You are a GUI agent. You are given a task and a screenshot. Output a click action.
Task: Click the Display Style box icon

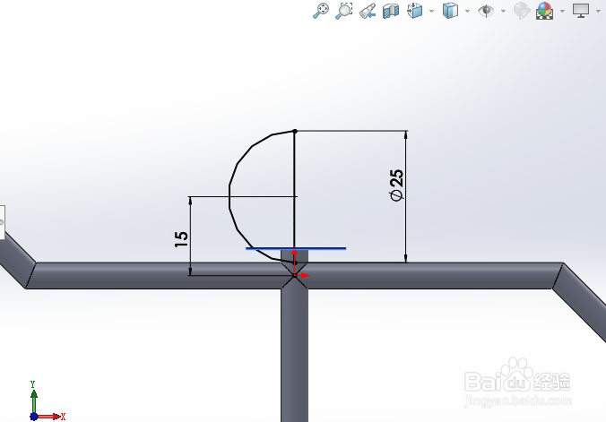[450, 11]
